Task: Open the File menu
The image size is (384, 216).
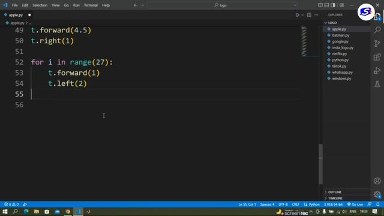Action: 14,5
